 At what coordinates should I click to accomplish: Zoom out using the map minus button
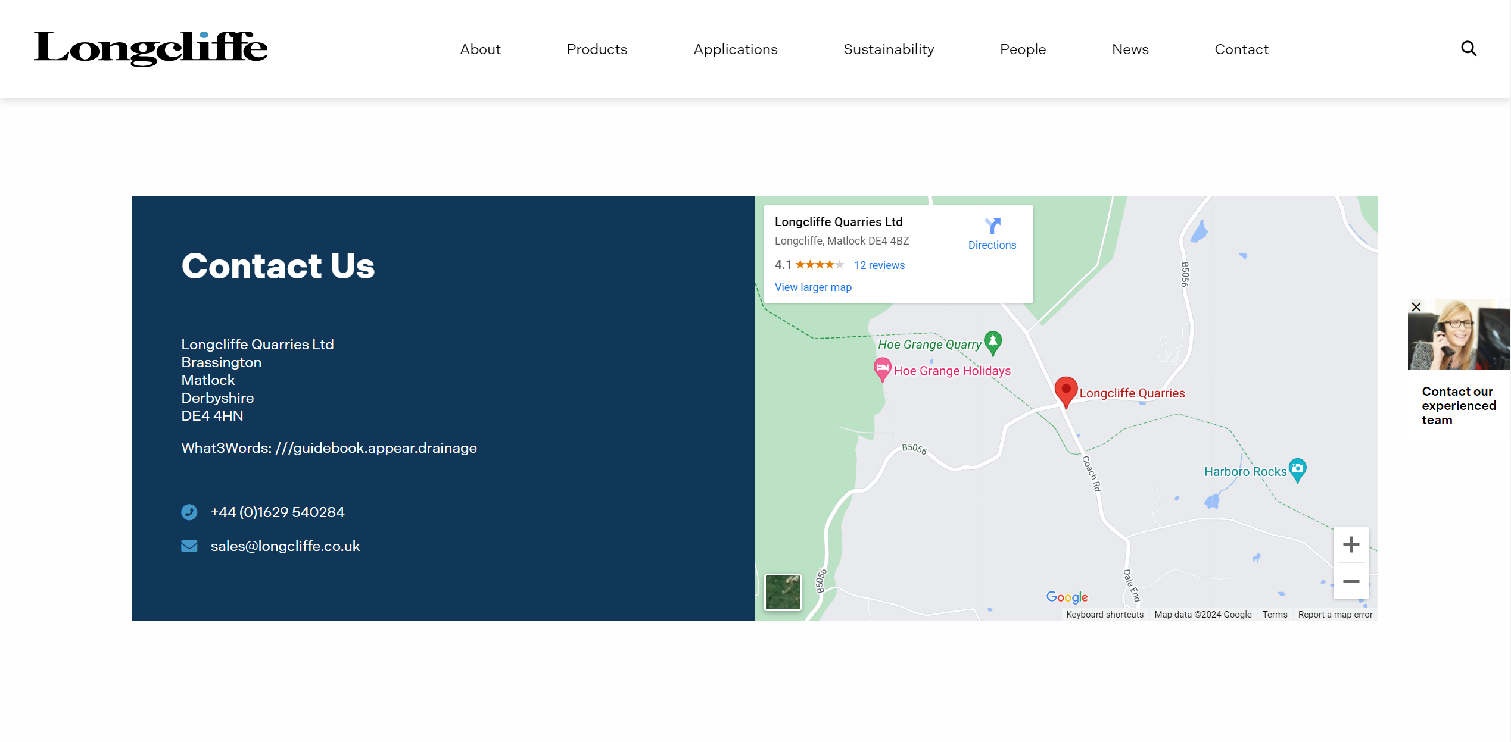[1351, 581]
